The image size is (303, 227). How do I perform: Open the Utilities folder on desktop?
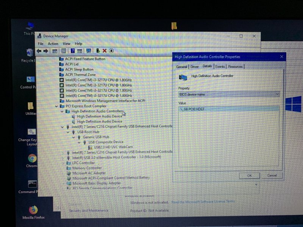31,109
